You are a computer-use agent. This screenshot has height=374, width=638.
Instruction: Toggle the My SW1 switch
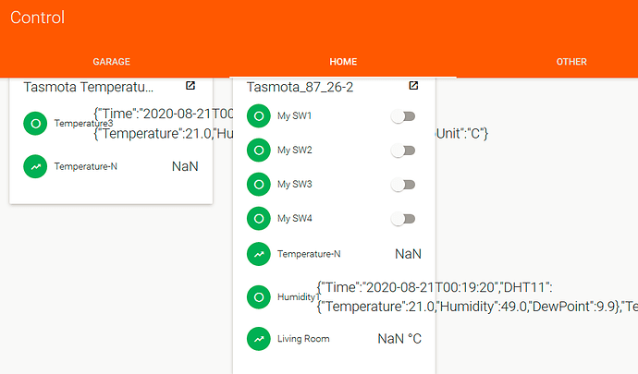[403, 116]
